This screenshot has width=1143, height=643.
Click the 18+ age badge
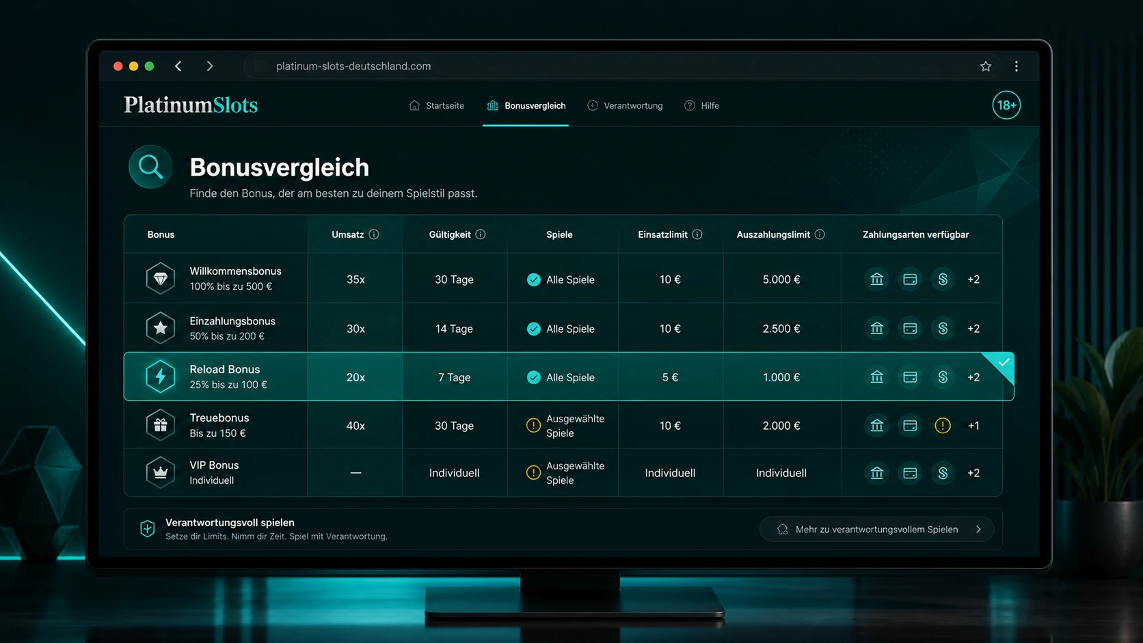pos(1006,105)
